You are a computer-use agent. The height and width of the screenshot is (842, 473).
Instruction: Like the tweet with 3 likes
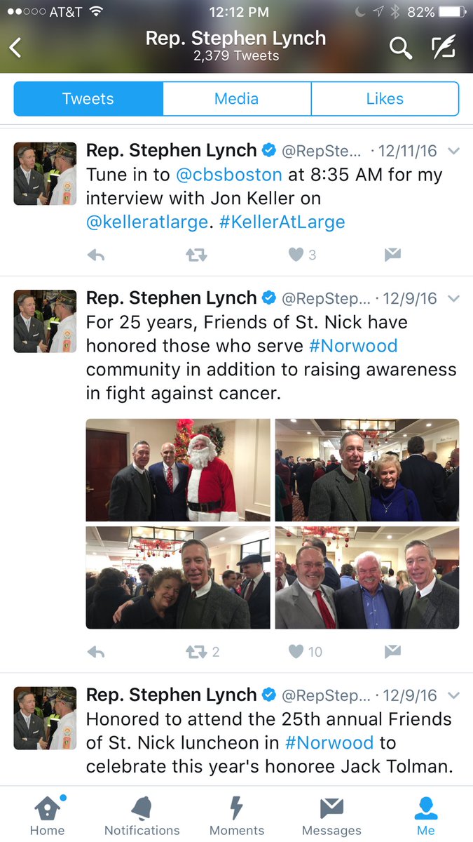tap(296, 255)
